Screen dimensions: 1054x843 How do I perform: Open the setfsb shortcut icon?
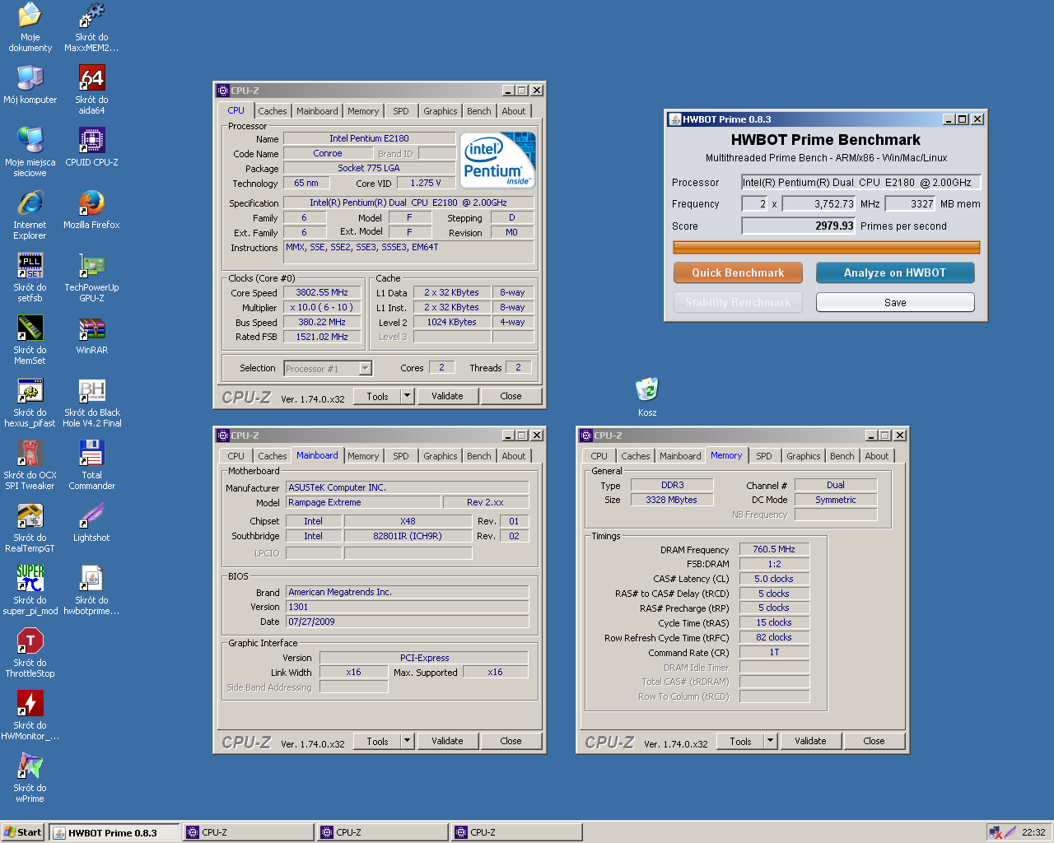30,265
